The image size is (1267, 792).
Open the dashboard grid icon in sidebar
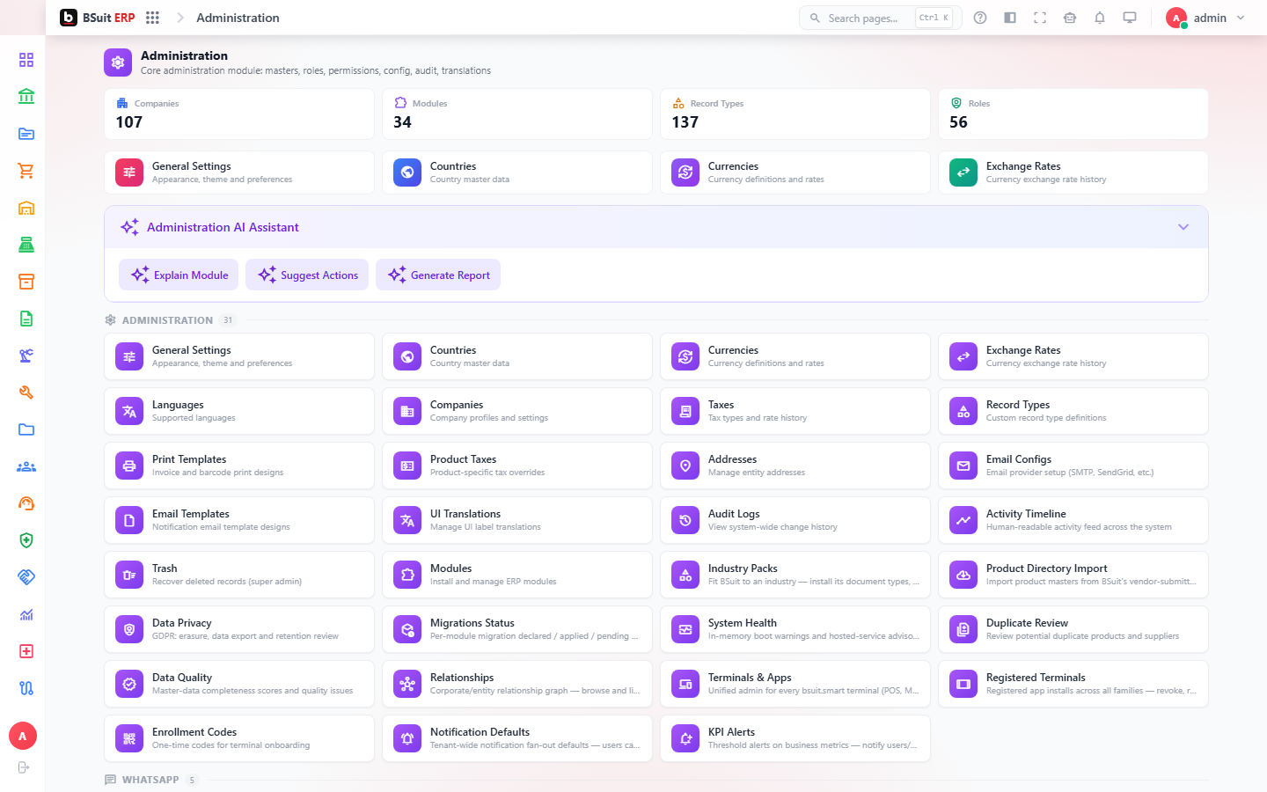coord(26,60)
